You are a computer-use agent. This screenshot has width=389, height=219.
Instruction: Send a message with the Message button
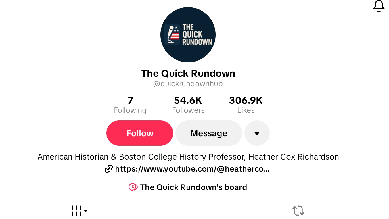tap(209, 133)
